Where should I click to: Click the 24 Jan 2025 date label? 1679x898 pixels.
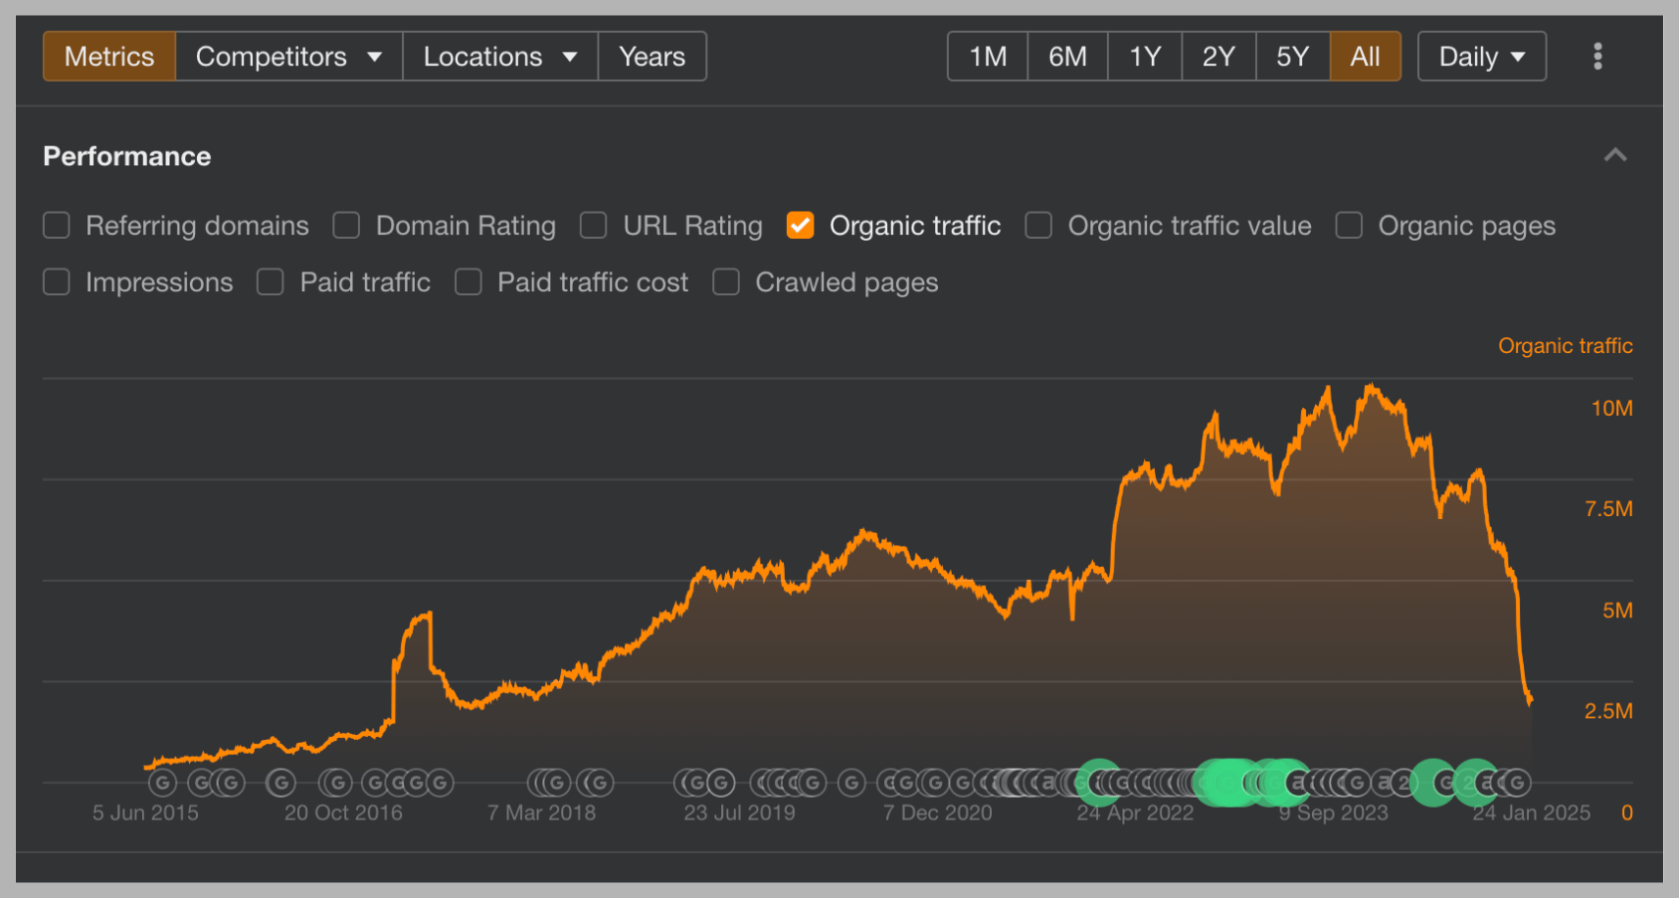[1531, 812]
